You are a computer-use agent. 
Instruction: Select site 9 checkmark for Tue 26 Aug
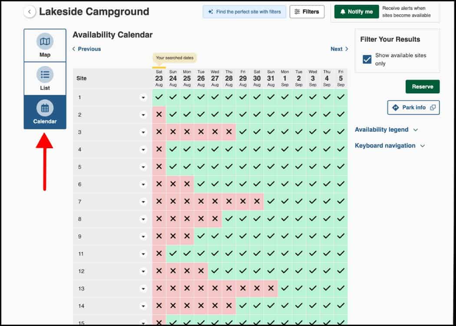tap(201, 236)
